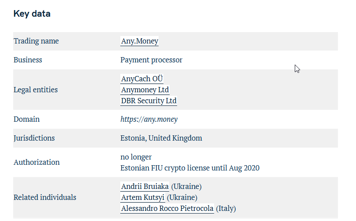Image resolution: width=356 pixels, height=221 pixels.
Task: Click the Legal entities row label
Action: click(36, 90)
